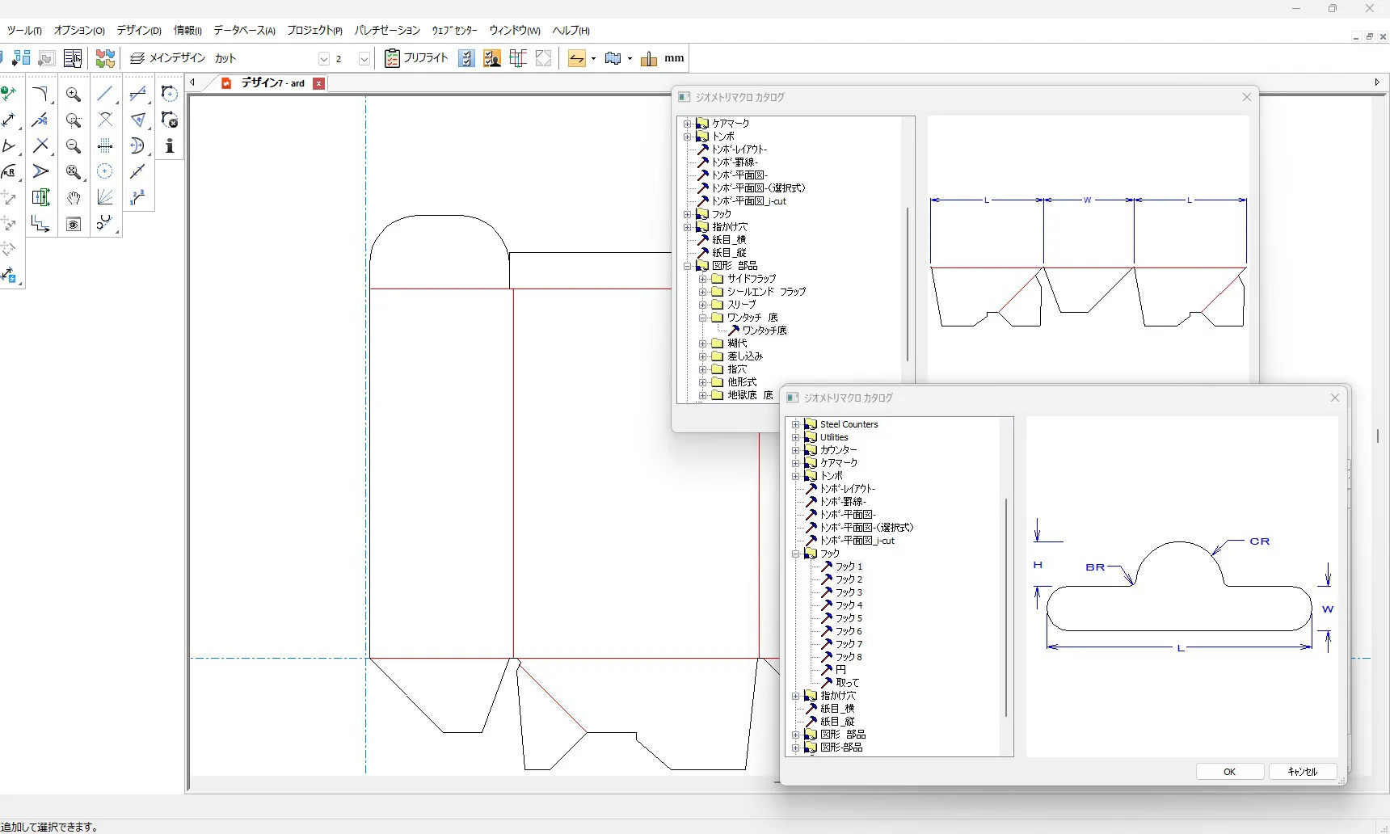Viewport: 1390px width, 834px height.
Task: Expand the 指かけ穴 folder in front catalog
Action: click(796, 696)
